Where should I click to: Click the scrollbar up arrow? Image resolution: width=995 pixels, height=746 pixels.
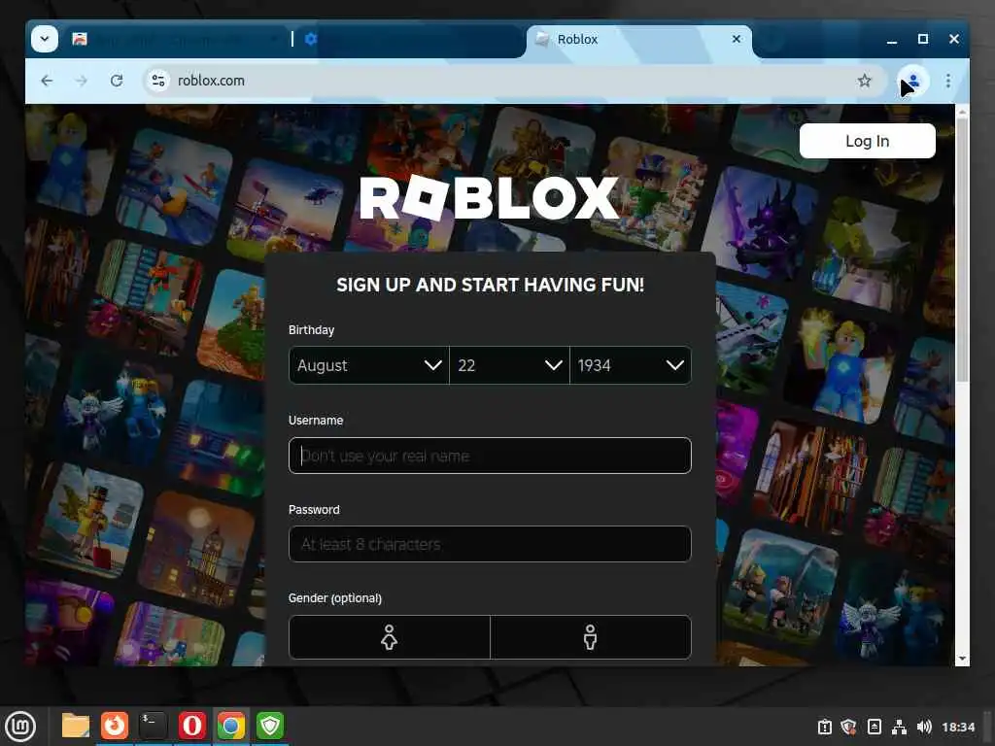962,112
